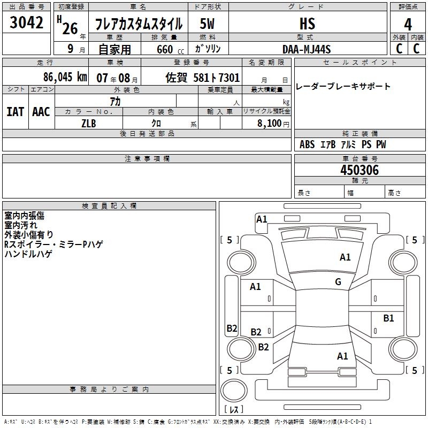The height and width of the screenshot is (428, 428).
Task: Click the door type value 5W
Action: coord(208,24)
